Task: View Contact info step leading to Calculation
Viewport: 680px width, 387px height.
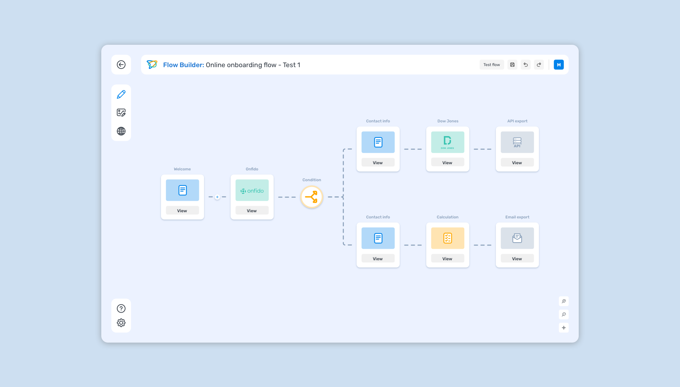Action: (378, 258)
